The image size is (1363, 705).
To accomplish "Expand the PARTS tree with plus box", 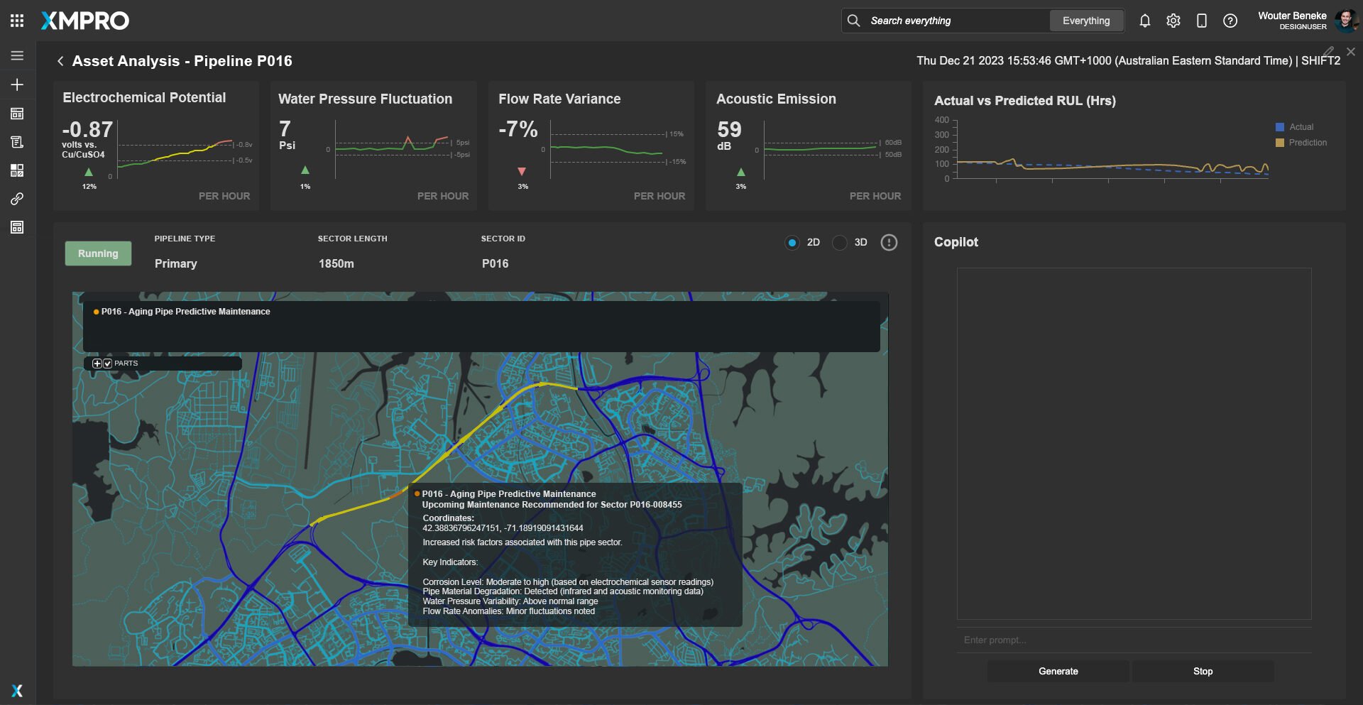I will 97,364.
